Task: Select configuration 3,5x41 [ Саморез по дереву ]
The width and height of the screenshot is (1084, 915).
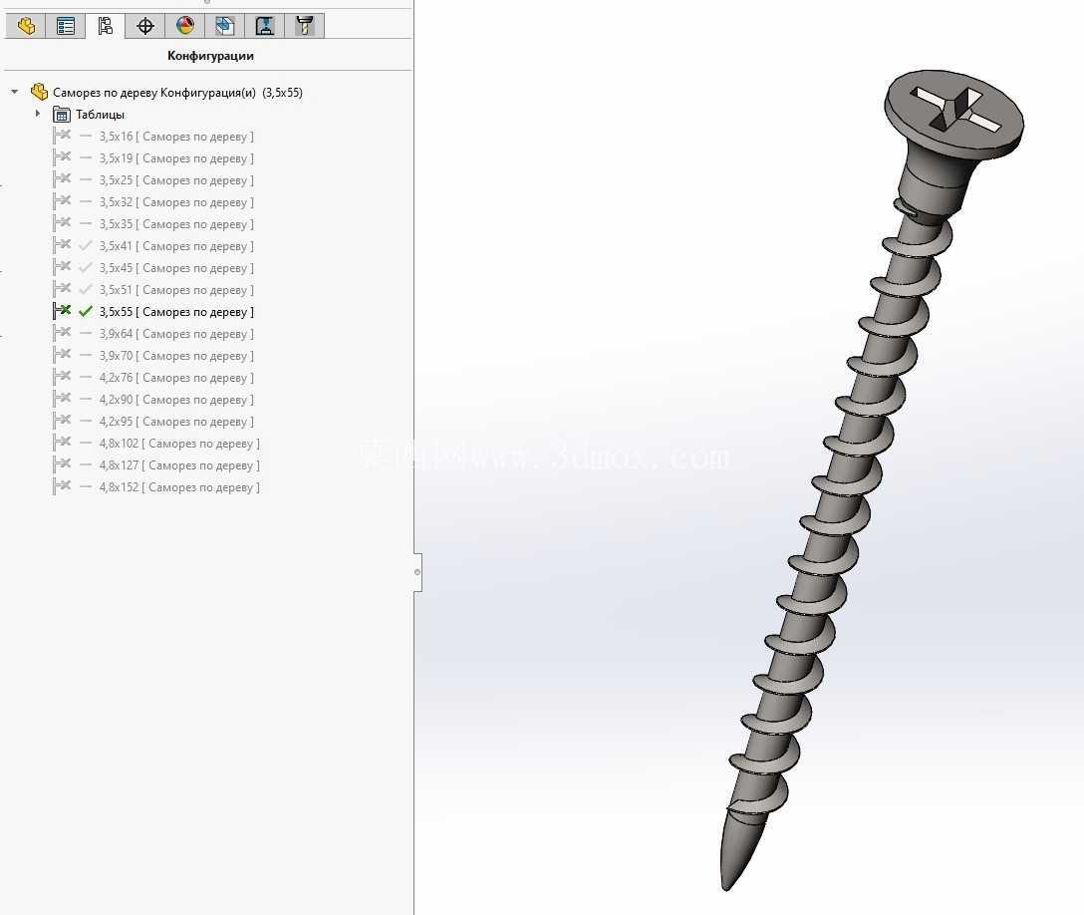Action: click(176, 246)
